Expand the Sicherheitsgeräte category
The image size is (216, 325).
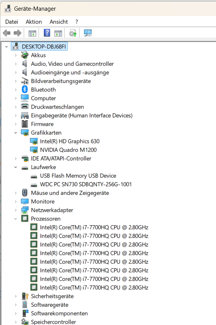pyautogui.click(x=16, y=296)
